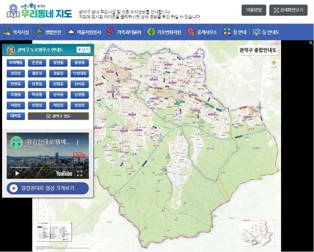This screenshot has width=314, height=252.
Task: Click the 전체화면보기 fullscreen button
Action: 288,10
